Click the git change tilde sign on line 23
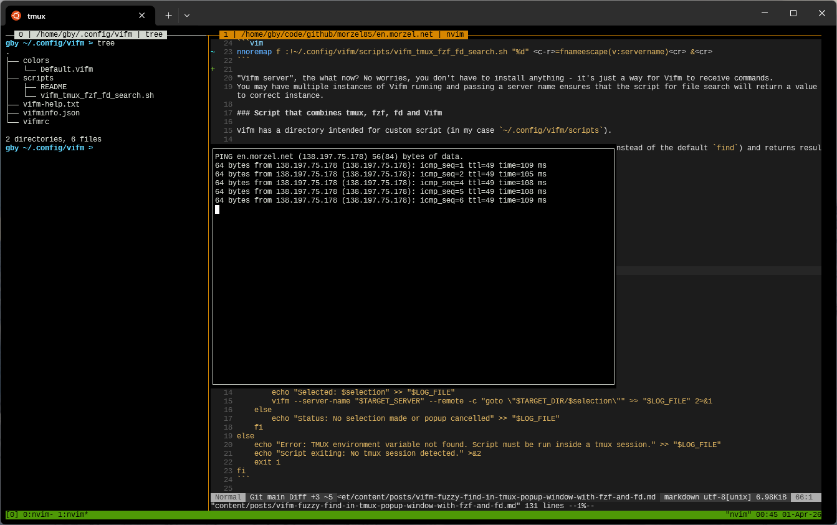837x525 pixels. point(213,52)
